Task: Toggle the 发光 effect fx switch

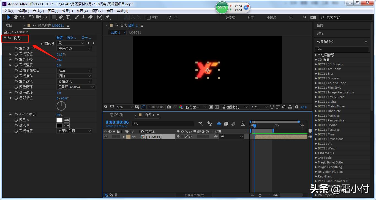Action: click(x=9, y=38)
